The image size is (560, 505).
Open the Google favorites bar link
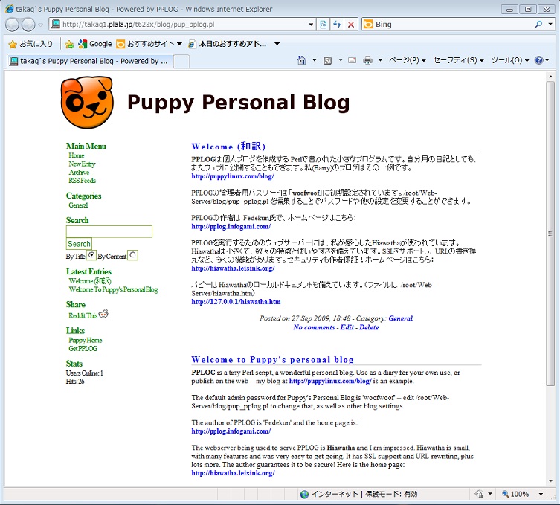click(95, 44)
